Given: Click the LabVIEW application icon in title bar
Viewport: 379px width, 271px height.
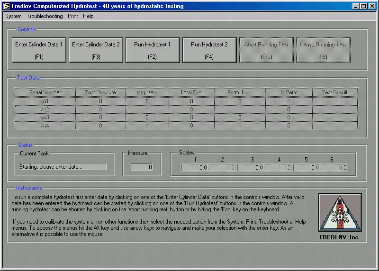Looking at the screenshot, I should coord(6,6).
